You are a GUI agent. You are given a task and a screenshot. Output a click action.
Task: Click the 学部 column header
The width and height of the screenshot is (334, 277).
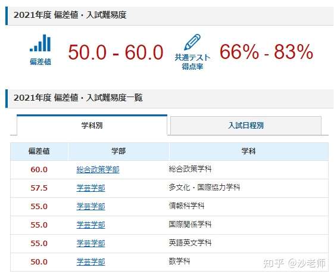tap(118, 151)
